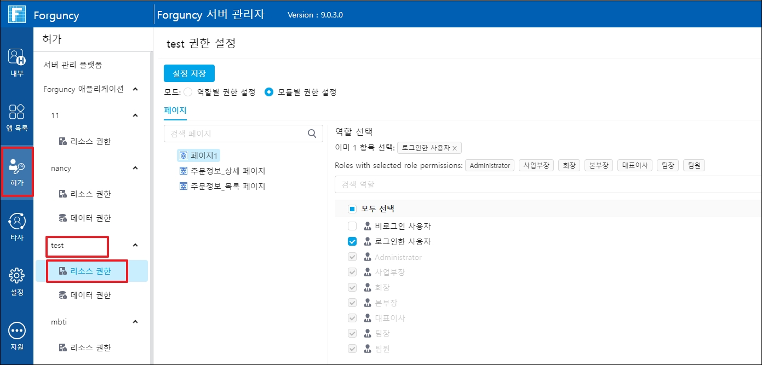762x365 pixels.
Task: Click the search magnifier in page search box
Action: click(312, 133)
